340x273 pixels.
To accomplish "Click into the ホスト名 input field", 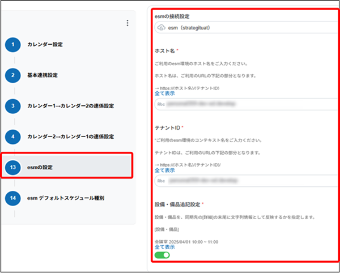I will click(249, 104).
